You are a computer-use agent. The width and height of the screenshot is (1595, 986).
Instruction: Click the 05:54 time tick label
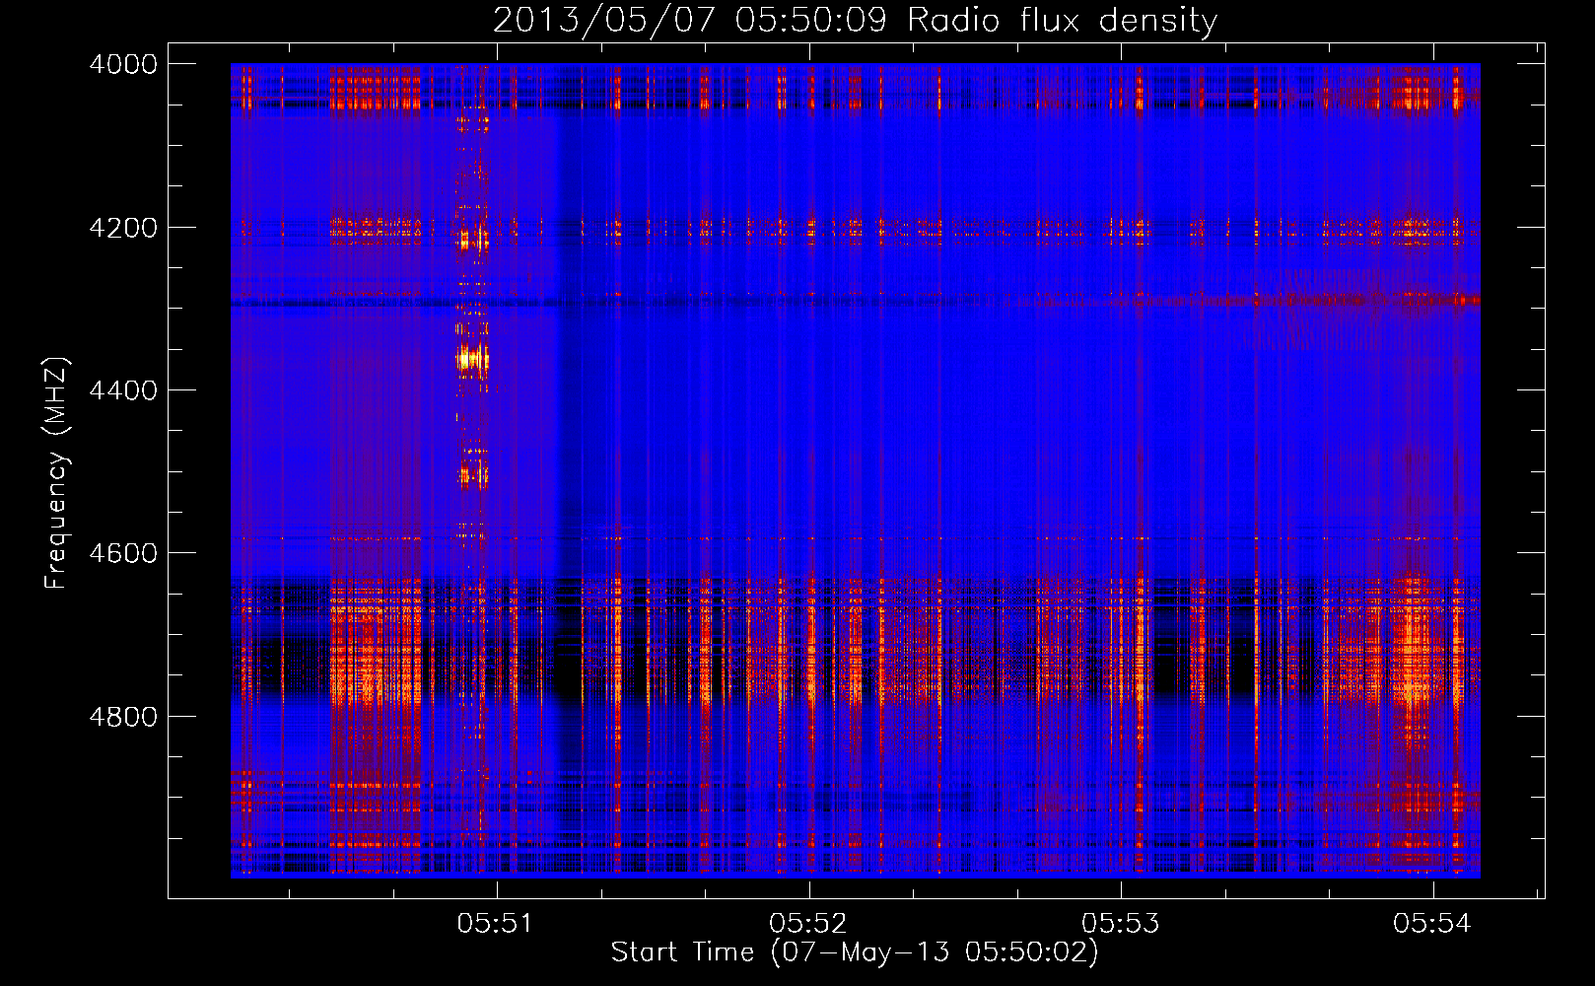1431,923
